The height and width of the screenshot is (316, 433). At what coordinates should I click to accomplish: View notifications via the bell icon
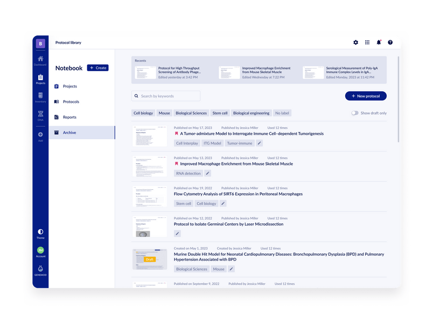(379, 43)
